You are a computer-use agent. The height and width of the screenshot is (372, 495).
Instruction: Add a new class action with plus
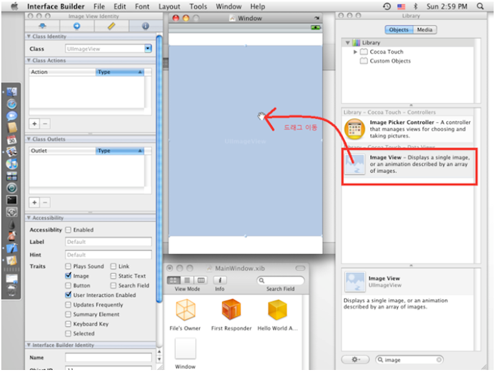coord(34,124)
